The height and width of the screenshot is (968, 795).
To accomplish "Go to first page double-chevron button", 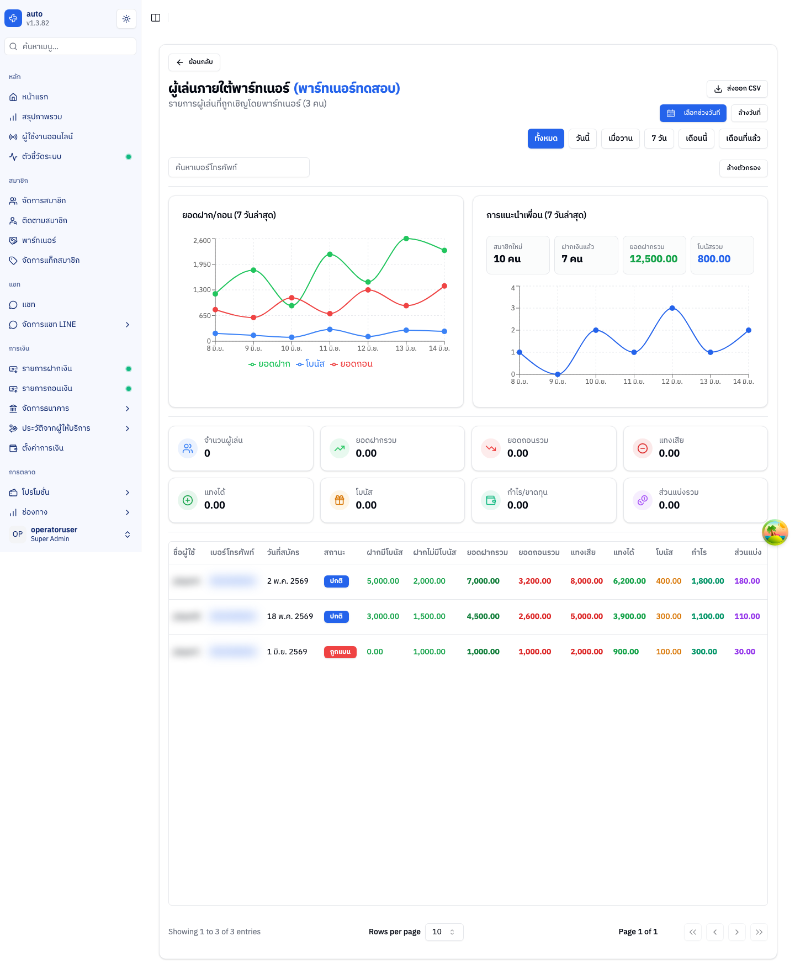I will click(x=693, y=932).
